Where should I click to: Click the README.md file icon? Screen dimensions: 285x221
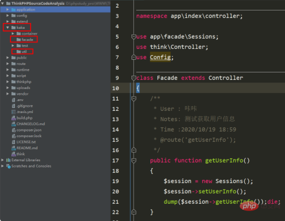click(14, 148)
